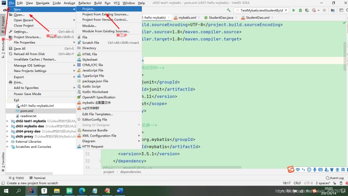Click the Reload All from Disk entry
Image resolution: width=348 pixels, height=196 pixels.
point(41,54)
